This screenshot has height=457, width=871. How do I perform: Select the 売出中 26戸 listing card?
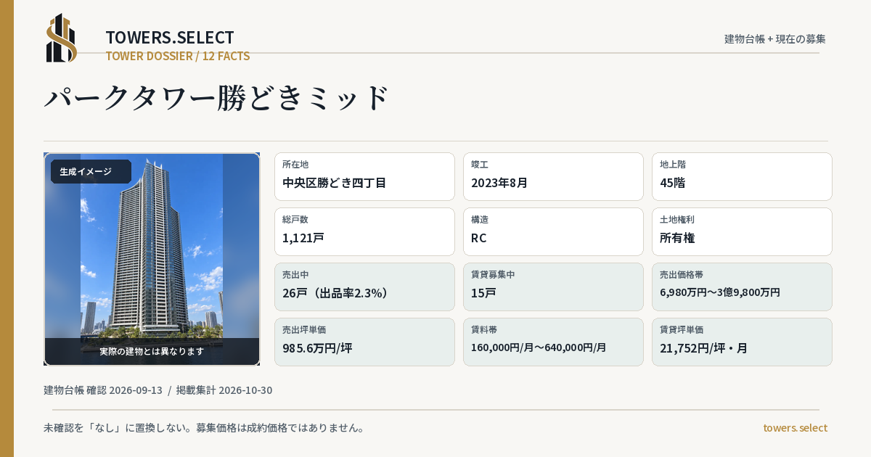click(x=364, y=287)
